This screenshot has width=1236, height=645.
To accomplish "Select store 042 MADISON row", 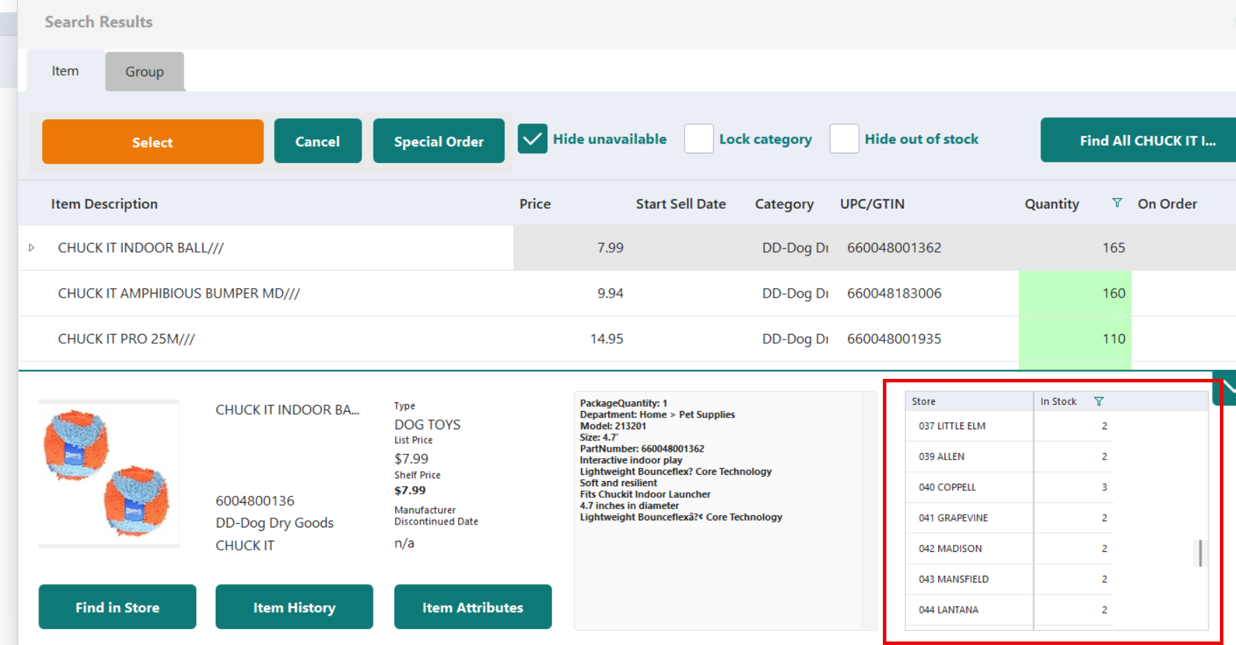I will 1009,548.
